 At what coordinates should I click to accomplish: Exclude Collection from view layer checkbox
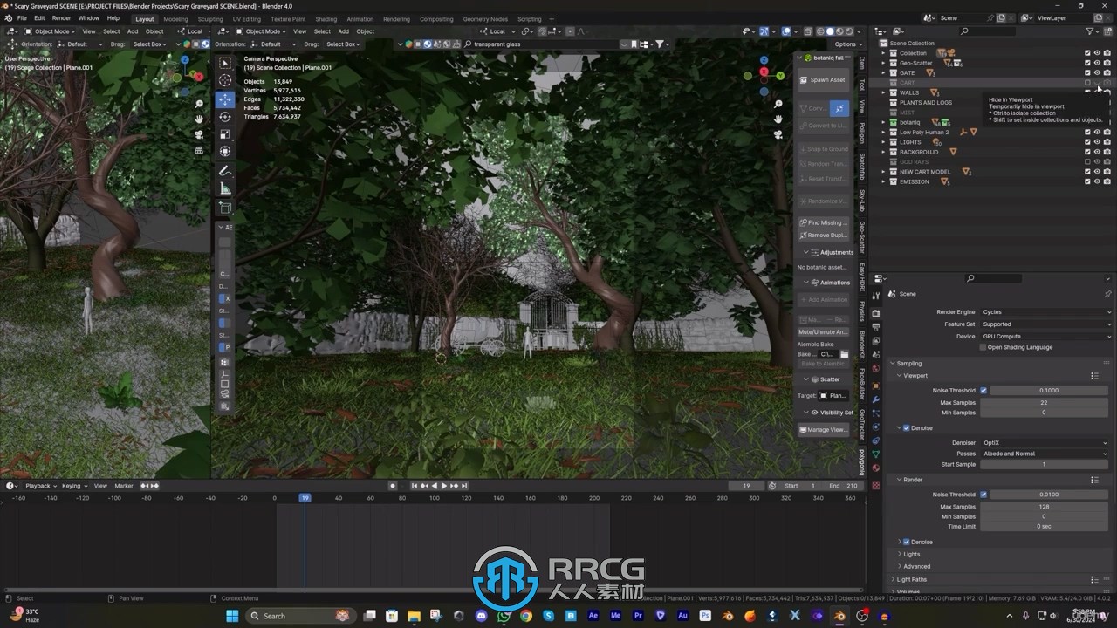coord(1087,53)
